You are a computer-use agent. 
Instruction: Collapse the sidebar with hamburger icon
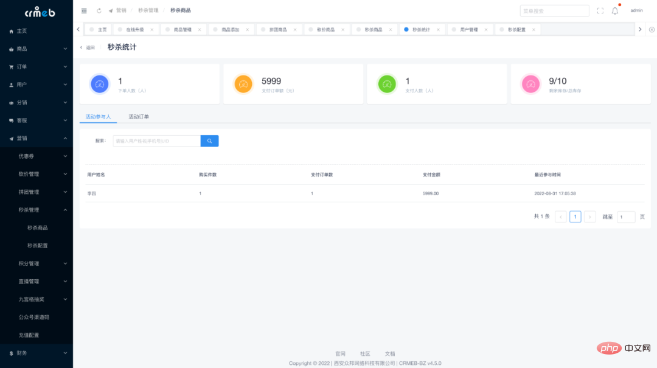(84, 11)
